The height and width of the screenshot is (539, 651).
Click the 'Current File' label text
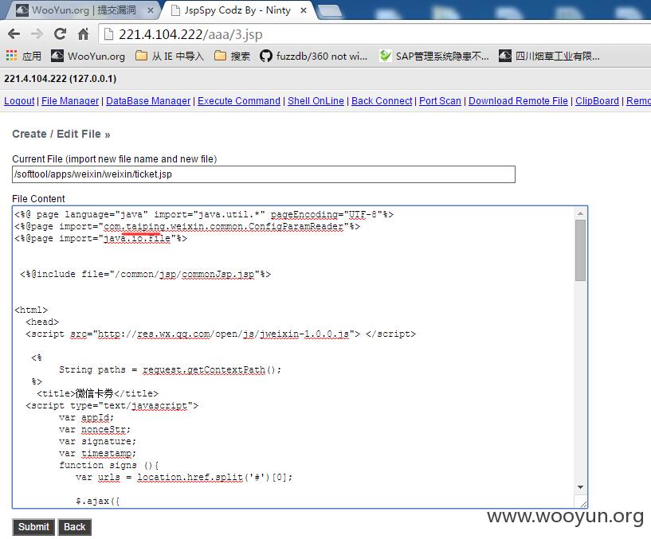point(115,159)
